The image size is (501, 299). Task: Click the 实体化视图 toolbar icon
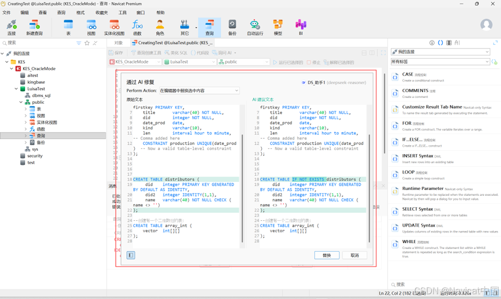pos(115,28)
